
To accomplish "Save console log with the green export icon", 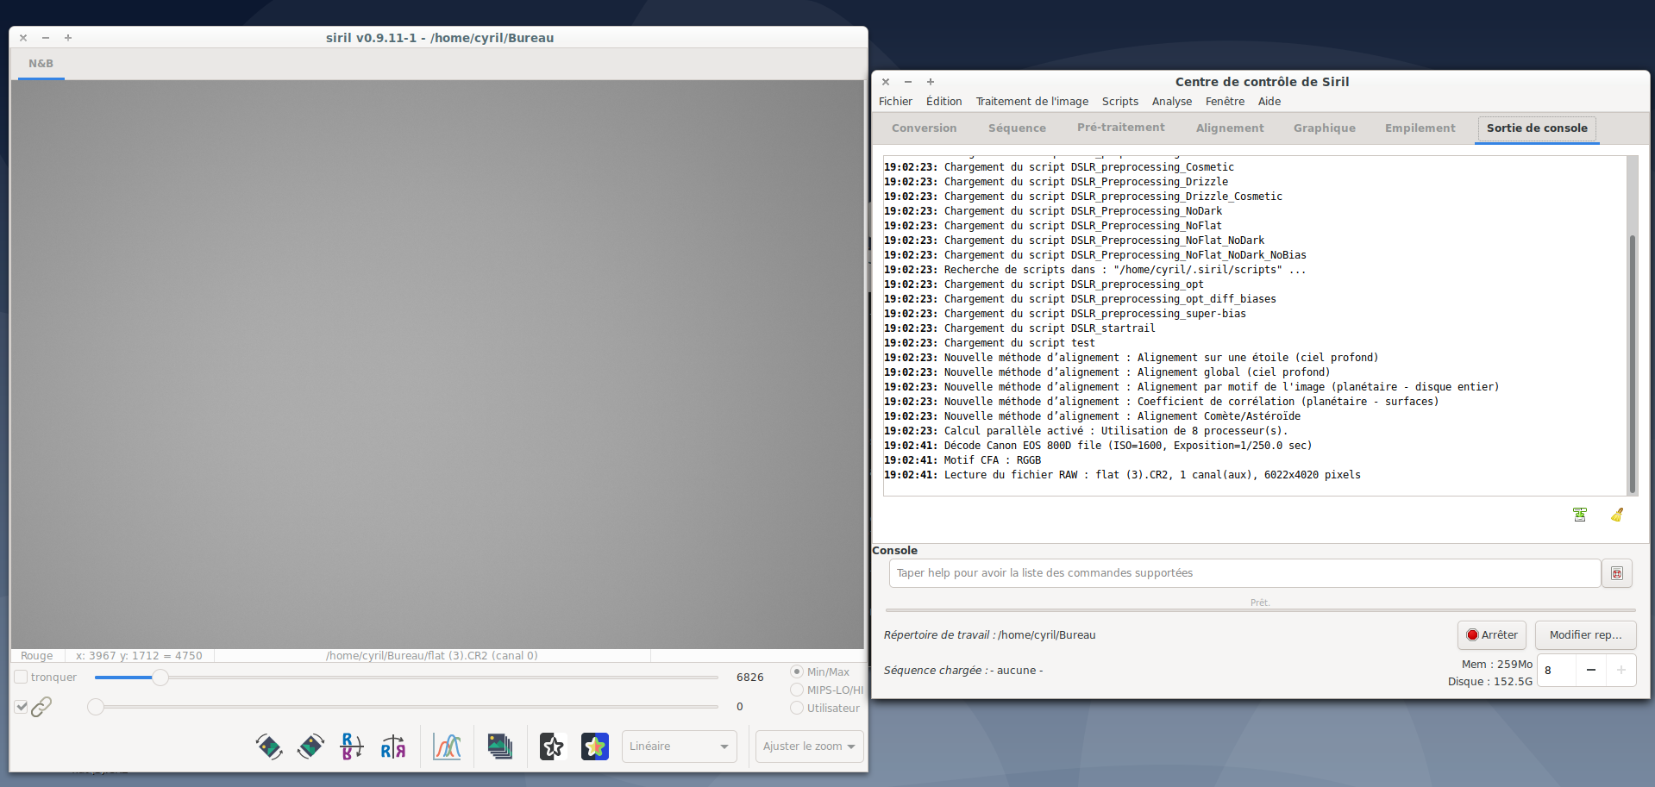I will 1580,515.
